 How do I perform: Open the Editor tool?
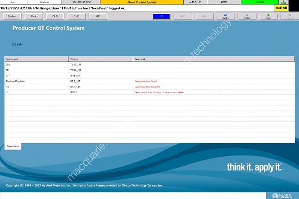247,16
